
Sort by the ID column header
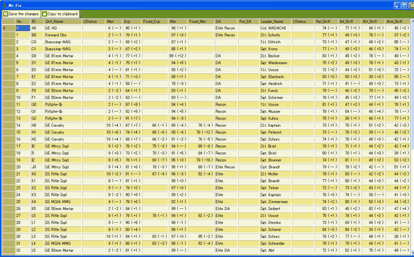pos(37,21)
